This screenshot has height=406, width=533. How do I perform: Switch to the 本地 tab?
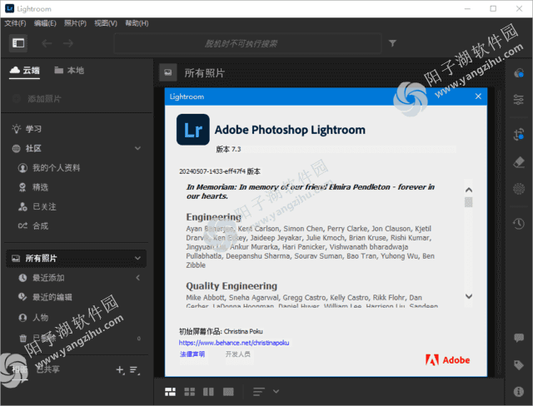(x=69, y=71)
